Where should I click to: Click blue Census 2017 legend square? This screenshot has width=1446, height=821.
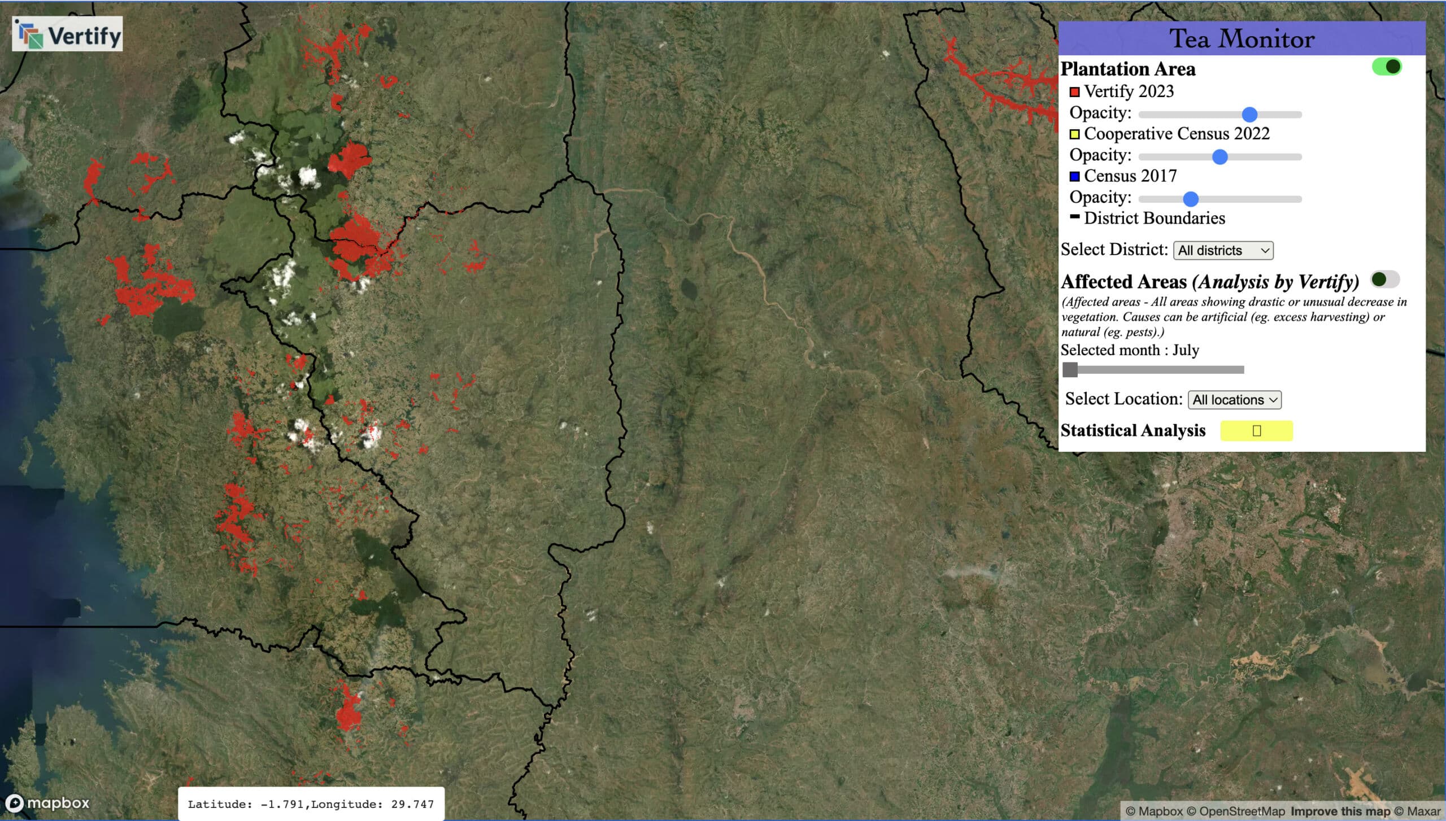[1074, 176]
